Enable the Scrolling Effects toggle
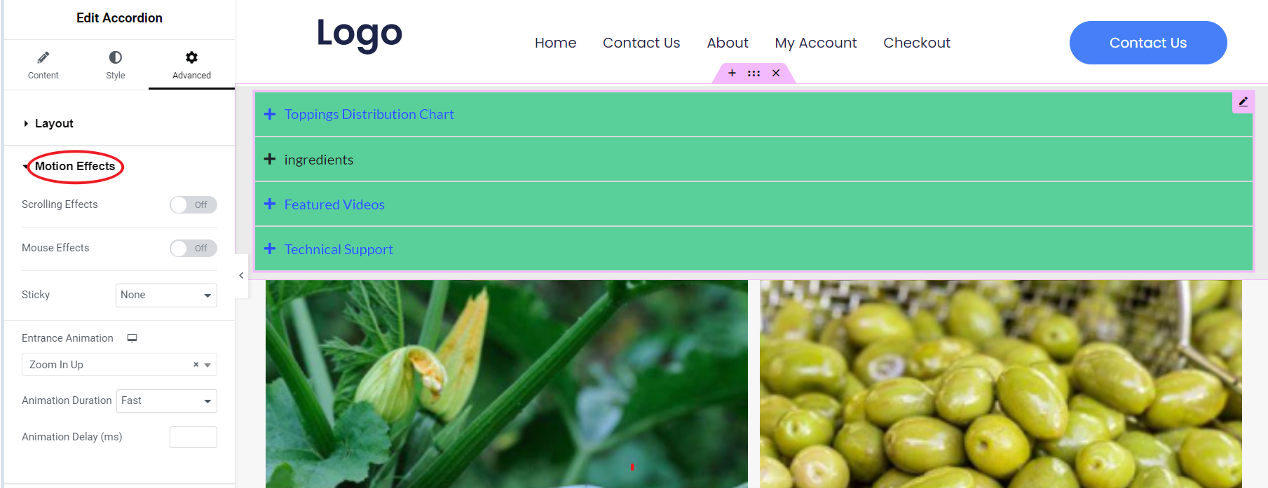The image size is (1268, 488). (x=193, y=204)
